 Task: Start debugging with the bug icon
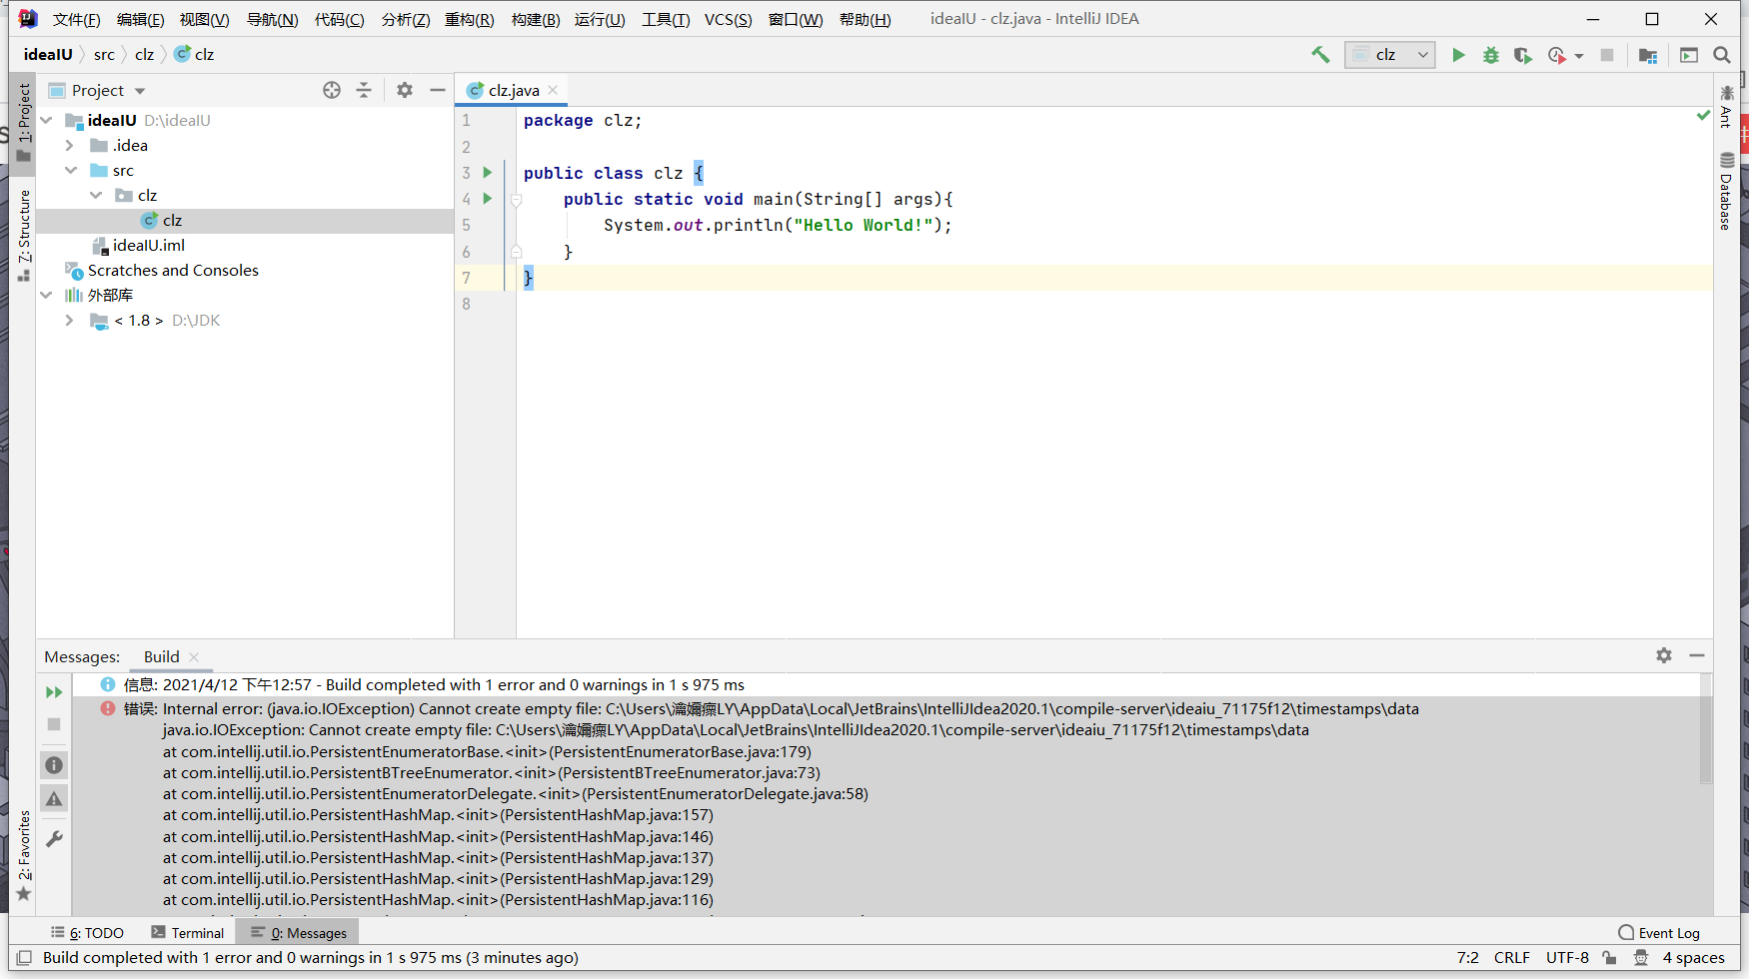click(1490, 55)
